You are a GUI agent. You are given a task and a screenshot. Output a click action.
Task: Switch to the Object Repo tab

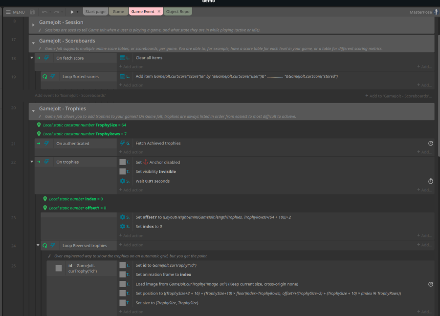tap(178, 11)
